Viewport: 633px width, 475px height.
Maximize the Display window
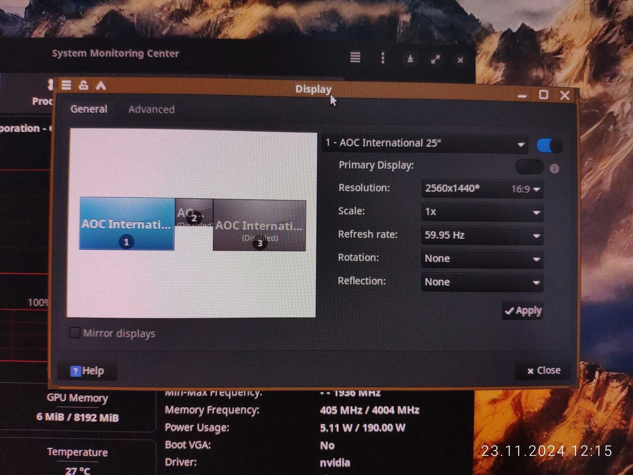[x=544, y=95]
